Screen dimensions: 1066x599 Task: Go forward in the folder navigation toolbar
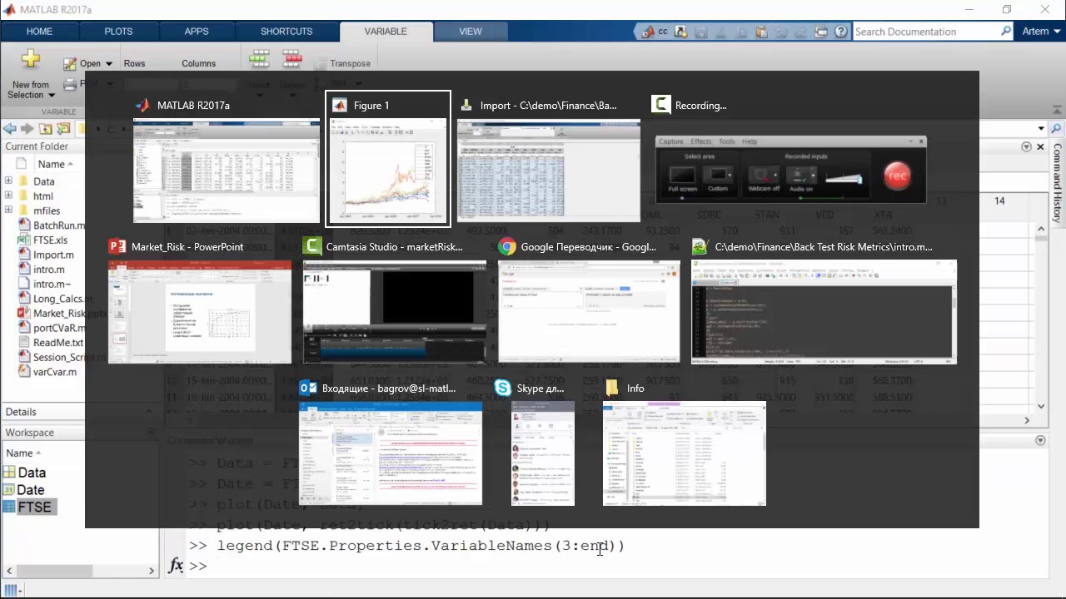pyautogui.click(x=27, y=129)
